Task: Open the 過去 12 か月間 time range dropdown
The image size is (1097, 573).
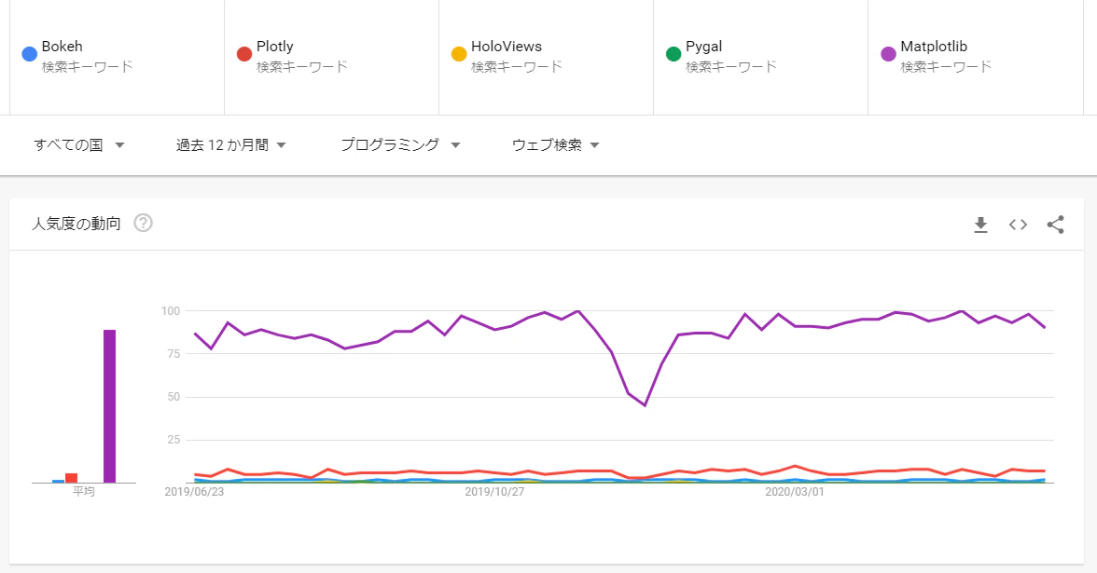Action: coord(230,144)
